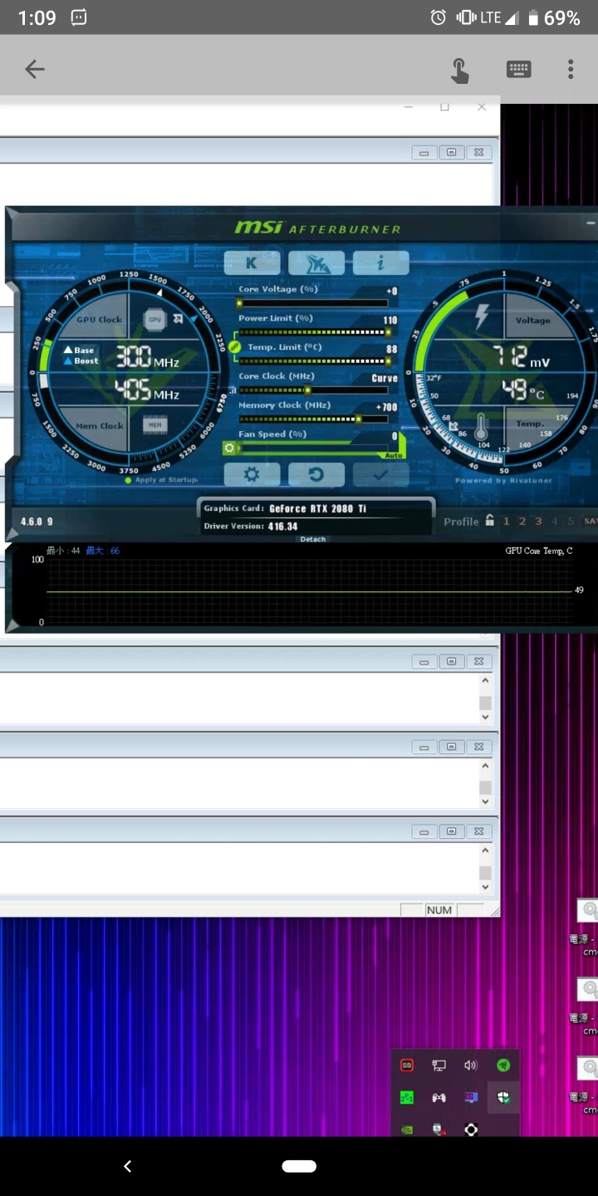Click the MEM chip icon on the clock gauge
The width and height of the screenshot is (598, 1196).
click(154, 425)
